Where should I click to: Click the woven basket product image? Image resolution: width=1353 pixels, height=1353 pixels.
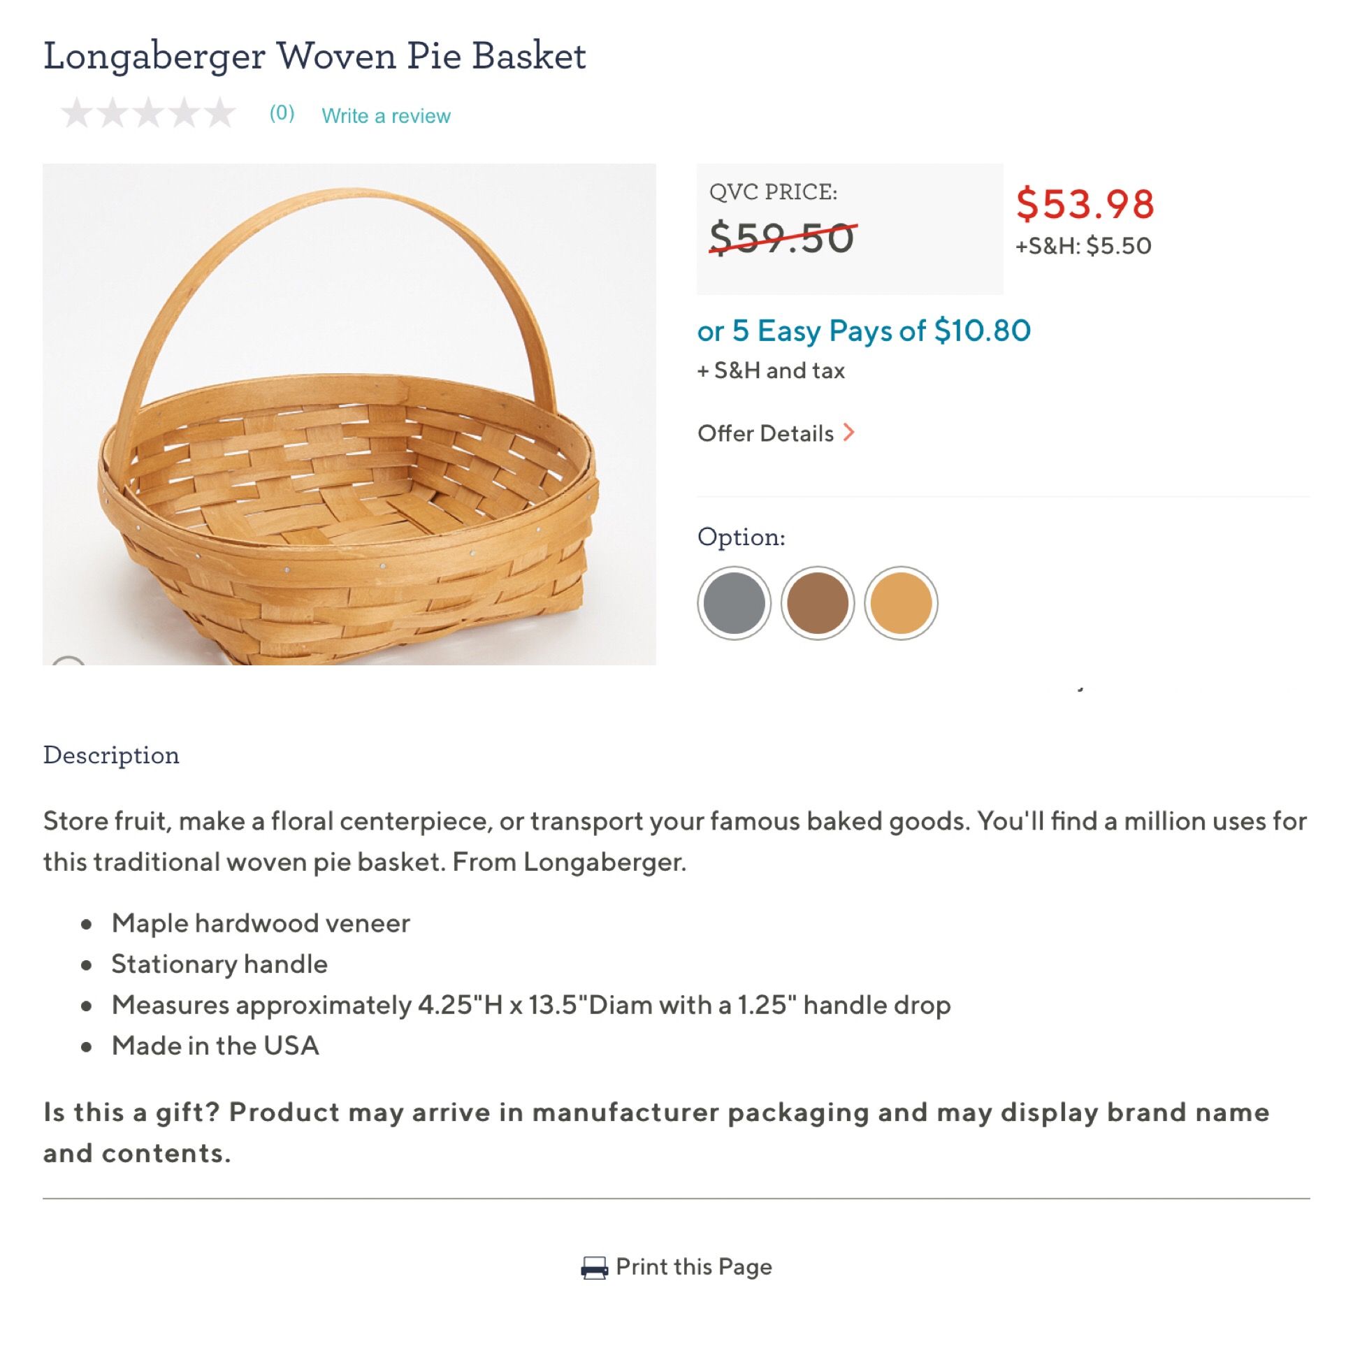point(349,414)
